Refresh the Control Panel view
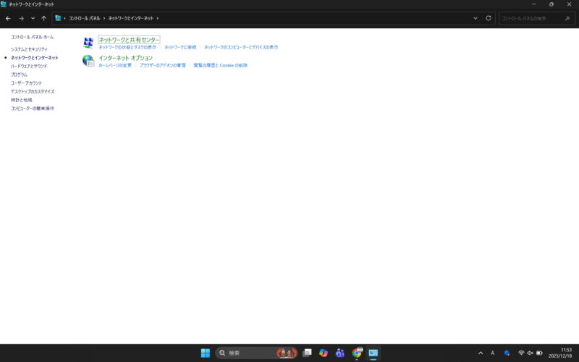Screen dimensions: 579x362 489,18
